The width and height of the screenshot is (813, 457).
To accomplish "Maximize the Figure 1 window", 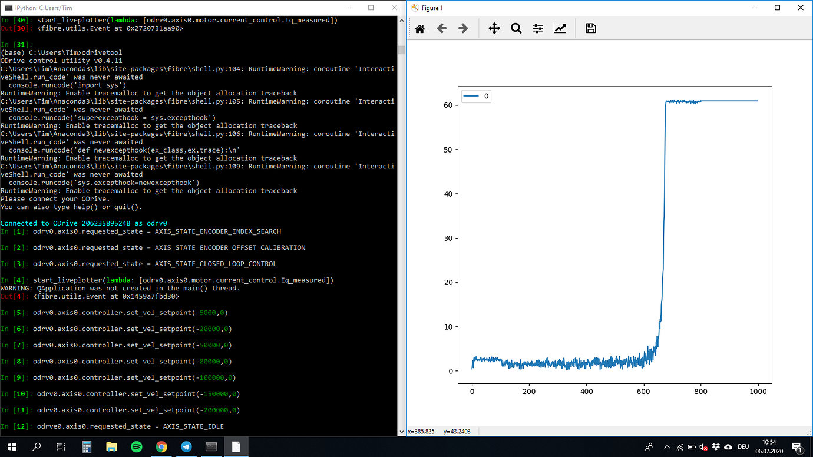I will click(778, 8).
